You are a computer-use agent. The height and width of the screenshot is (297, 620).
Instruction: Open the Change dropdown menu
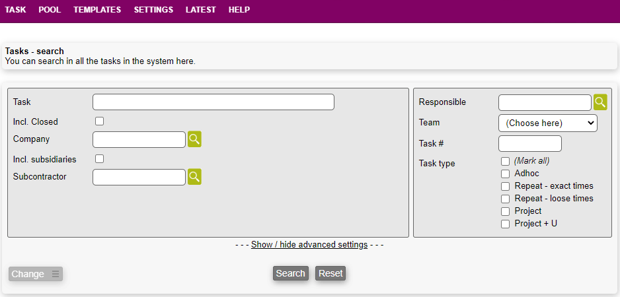36,274
